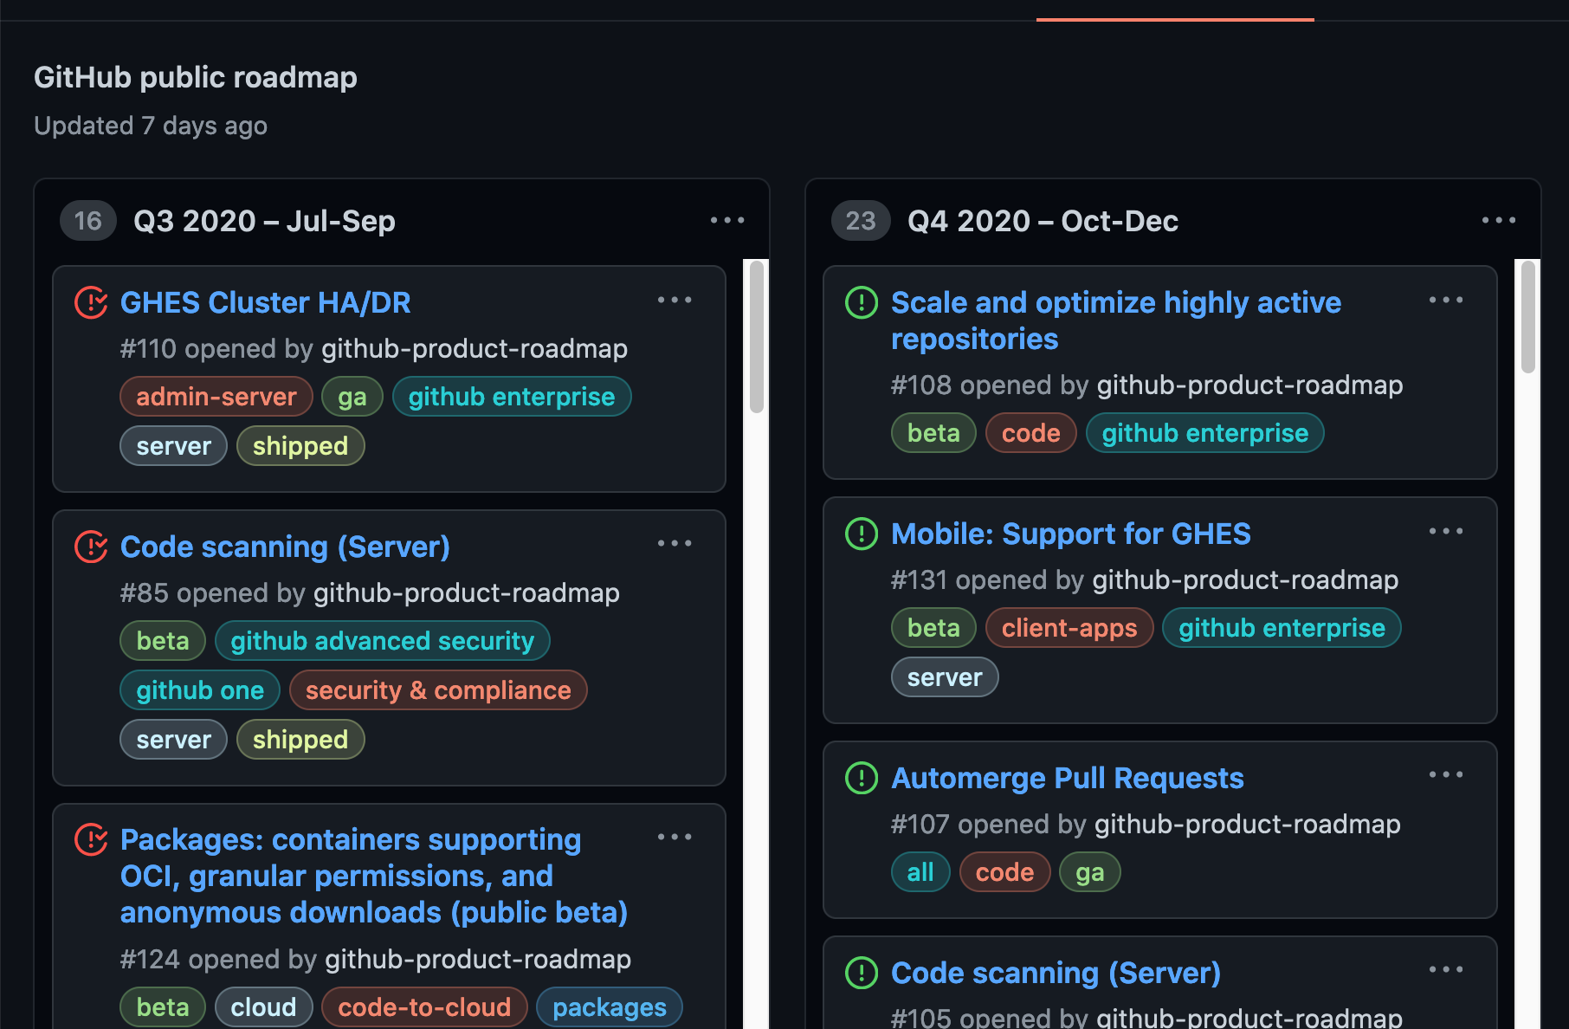Click the admin-server label on GHES Cluster card
Screen dimensions: 1569x1029
tap(216, 397)
